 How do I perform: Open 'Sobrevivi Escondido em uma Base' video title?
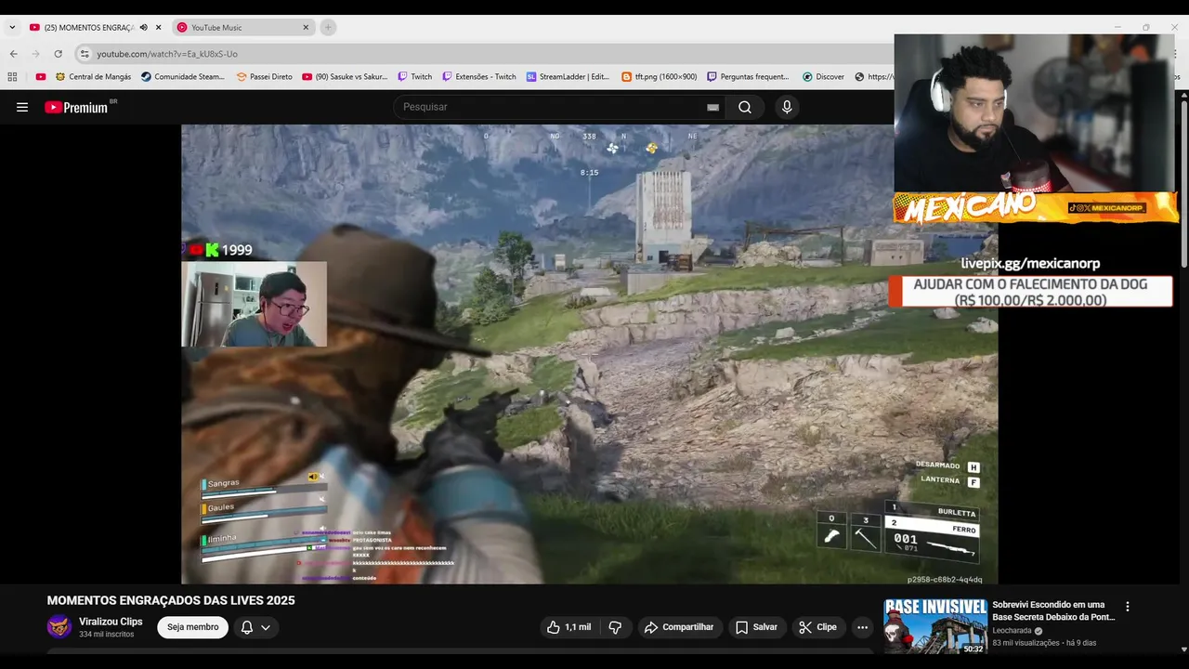pyautogui.click(x=1053, y=610)
